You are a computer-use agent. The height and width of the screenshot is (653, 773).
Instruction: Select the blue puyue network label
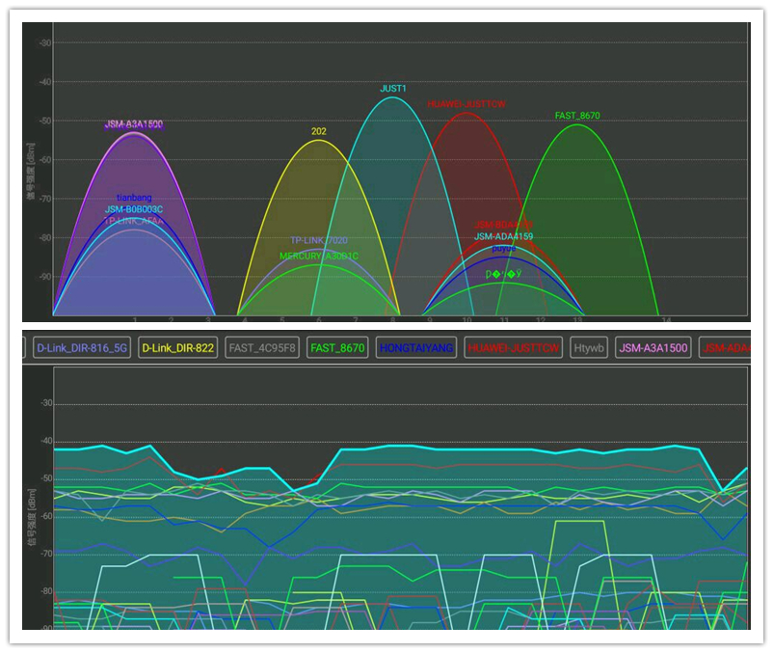pos(503,248)
